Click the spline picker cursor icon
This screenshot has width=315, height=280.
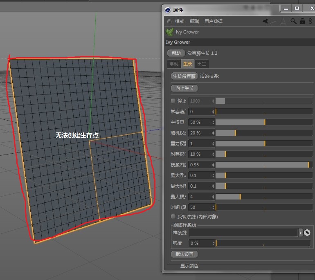(307, 233)
